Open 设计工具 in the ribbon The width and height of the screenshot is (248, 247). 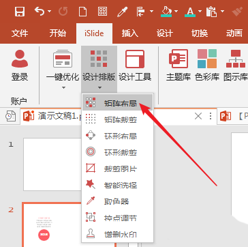135,66
